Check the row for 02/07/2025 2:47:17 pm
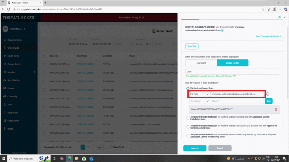This screenshot has height=162, width=289. pyautogui.click(x=44, y=73)
